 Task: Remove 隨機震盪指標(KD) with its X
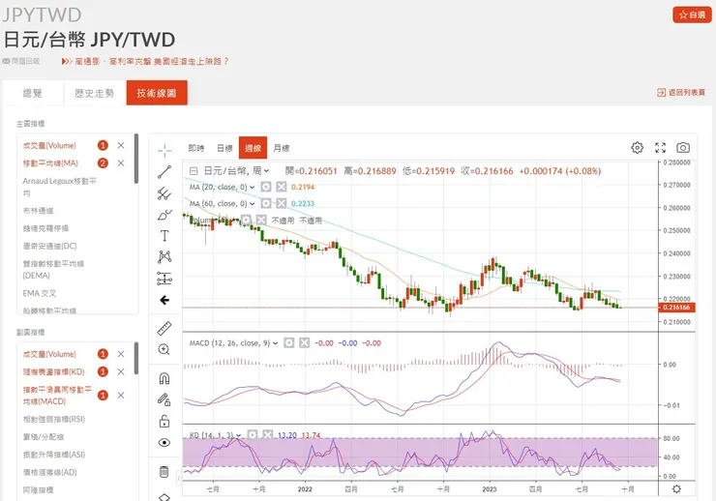121,371
